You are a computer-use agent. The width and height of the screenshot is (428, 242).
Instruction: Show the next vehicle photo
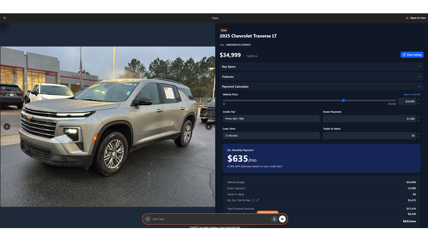209,126
